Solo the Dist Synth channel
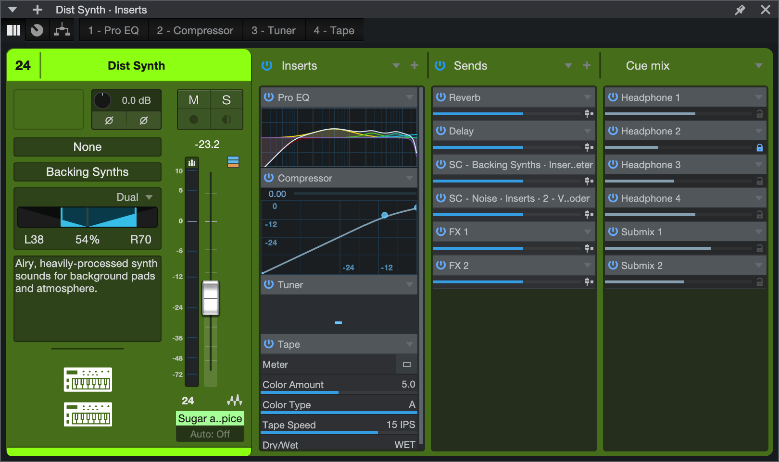Viewport: 779px width, 462px height. (226, 100)
